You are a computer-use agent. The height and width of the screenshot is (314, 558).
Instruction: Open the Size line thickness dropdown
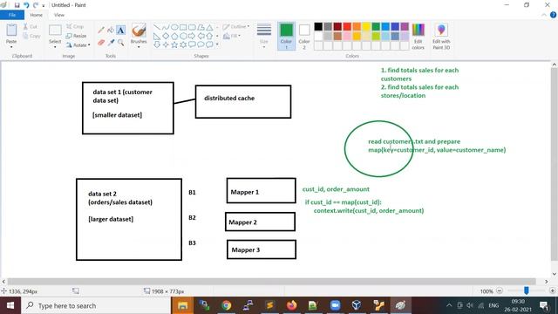click(x=263, y=37)
